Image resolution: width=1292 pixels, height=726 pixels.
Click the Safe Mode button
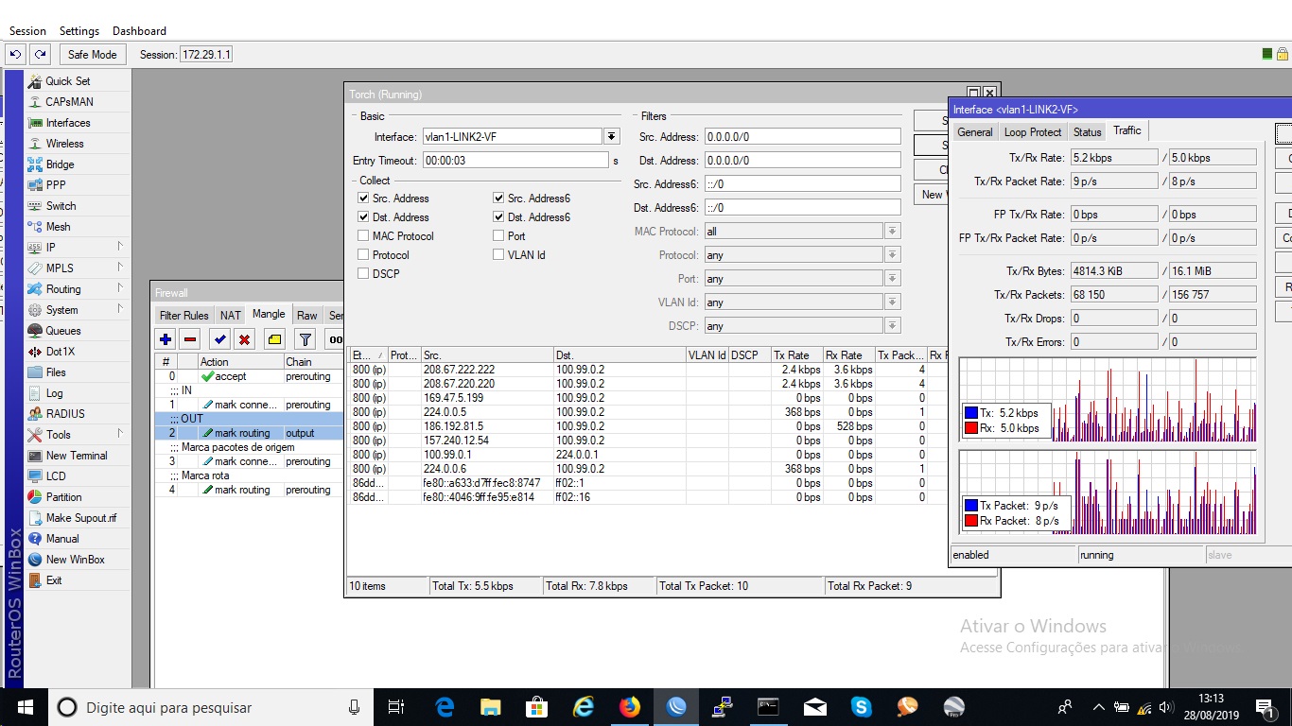point(92,55)
